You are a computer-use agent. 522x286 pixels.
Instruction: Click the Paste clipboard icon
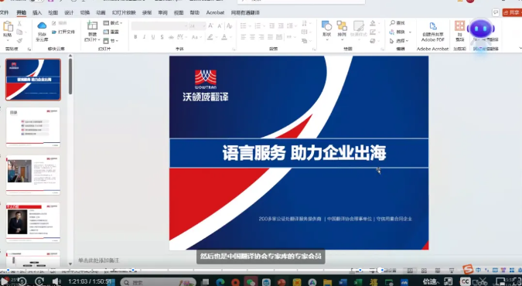[x=8, y=26]
